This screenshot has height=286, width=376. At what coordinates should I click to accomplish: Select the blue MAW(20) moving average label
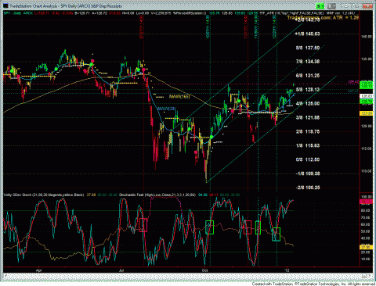coord(166,109)
